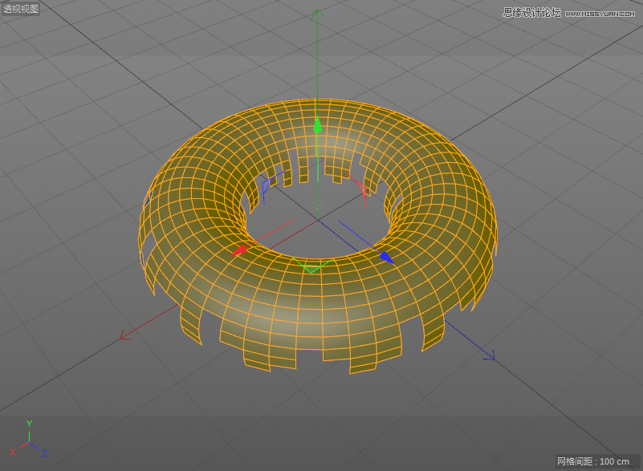The width and height of the screenshot is (643, 471).
Task: Click the red plane handle inside torus
Action: [x=361, y=189]
